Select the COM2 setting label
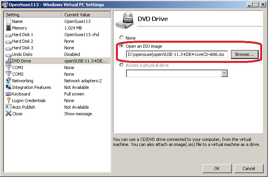268x177 pixels. click(x=18, y=74)
